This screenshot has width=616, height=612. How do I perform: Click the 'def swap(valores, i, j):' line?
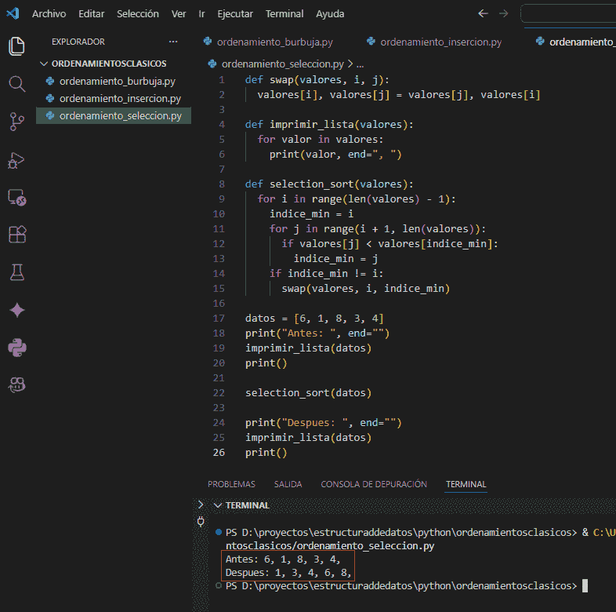click(317, 80)
